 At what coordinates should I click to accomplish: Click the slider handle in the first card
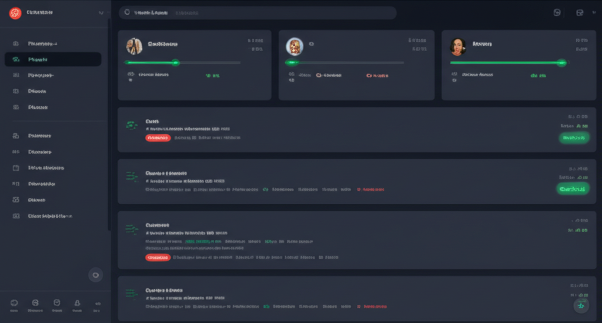click(x=175, y=62)
